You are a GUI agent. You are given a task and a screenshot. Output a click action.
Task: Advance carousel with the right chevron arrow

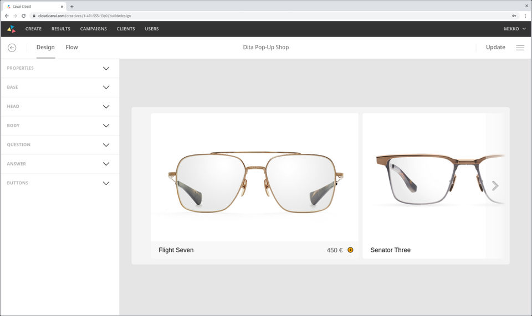click(495, 185)
